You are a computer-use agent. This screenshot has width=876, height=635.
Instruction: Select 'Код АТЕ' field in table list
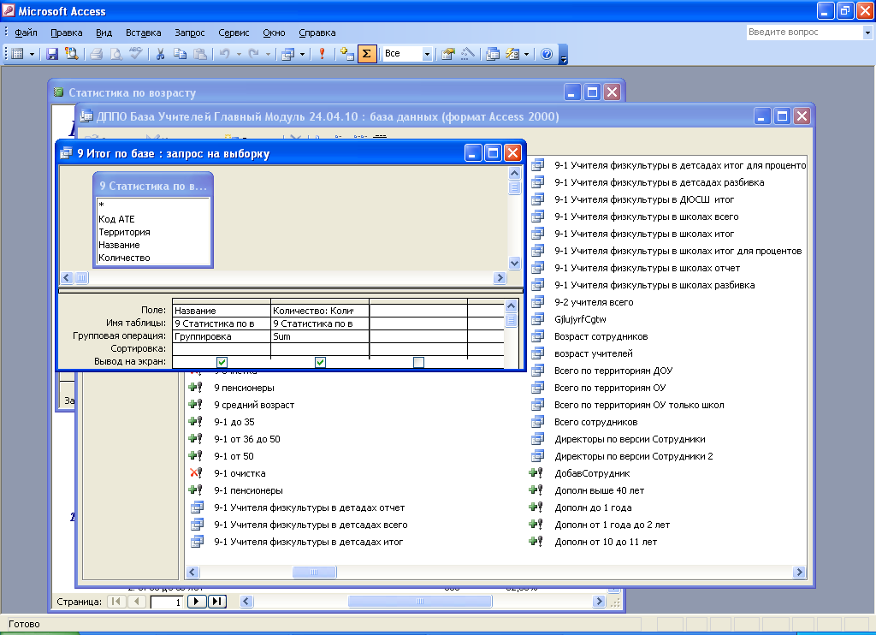point(116,219)
